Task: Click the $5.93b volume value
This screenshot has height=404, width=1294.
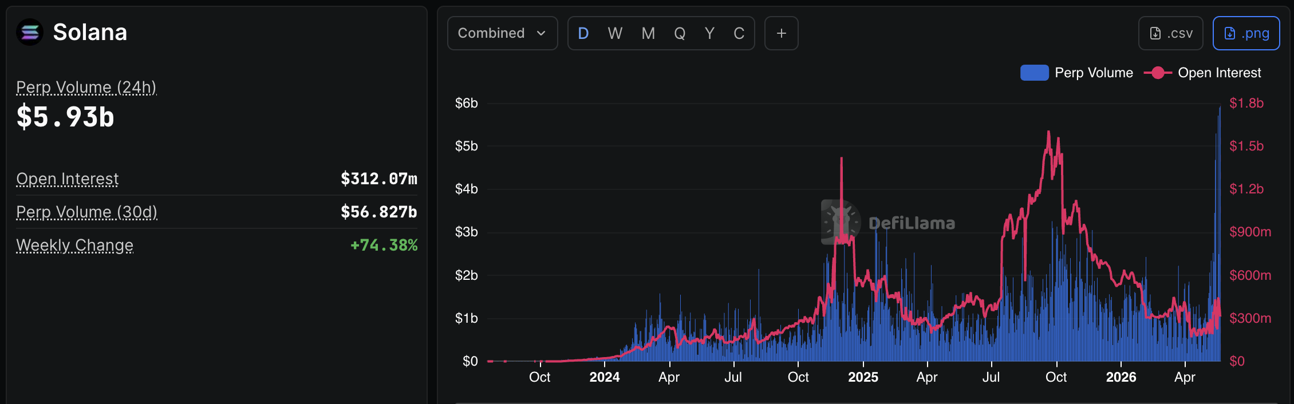Action: tap(65, 117)
